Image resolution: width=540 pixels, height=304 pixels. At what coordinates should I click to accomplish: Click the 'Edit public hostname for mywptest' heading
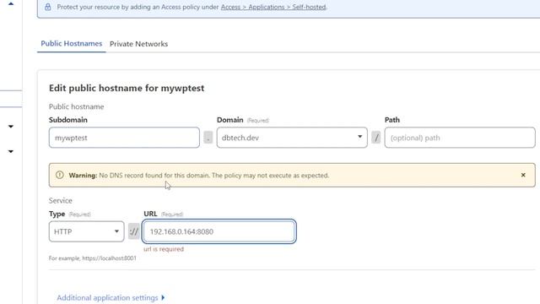[x=127, y=88]
